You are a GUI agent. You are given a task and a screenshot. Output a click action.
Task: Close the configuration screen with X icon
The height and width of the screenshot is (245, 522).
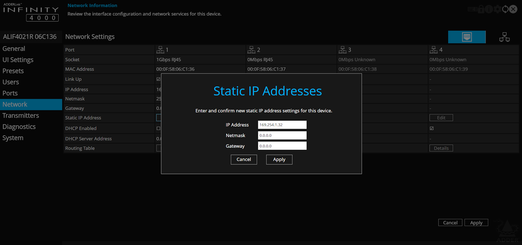[513, 9]
